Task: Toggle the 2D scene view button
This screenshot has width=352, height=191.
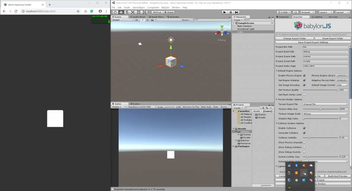Action: tap(137, 20)
